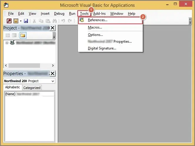Choose Digital Signature... from Tools menu

110,48
